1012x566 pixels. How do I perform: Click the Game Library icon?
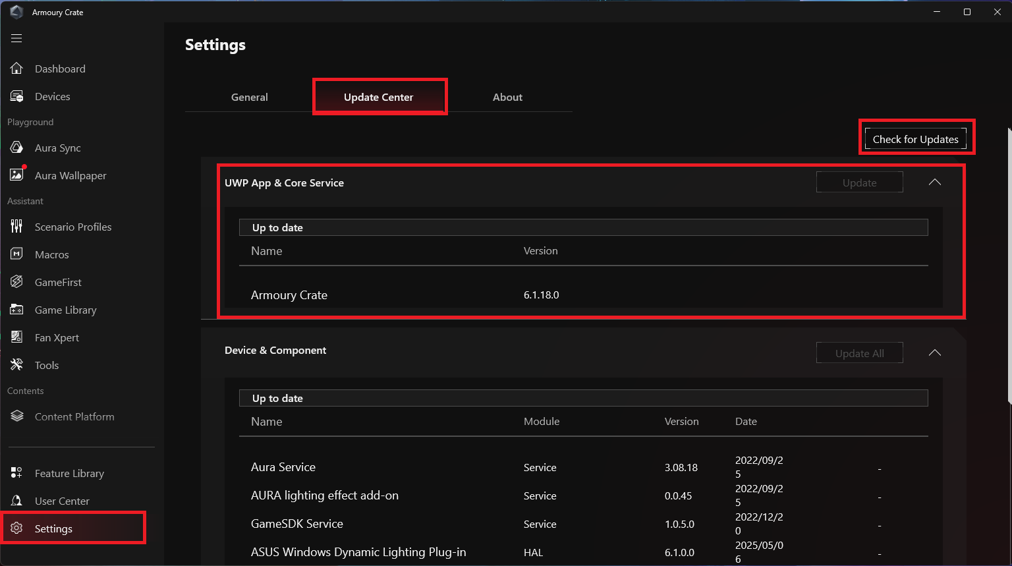click(16, 310)
